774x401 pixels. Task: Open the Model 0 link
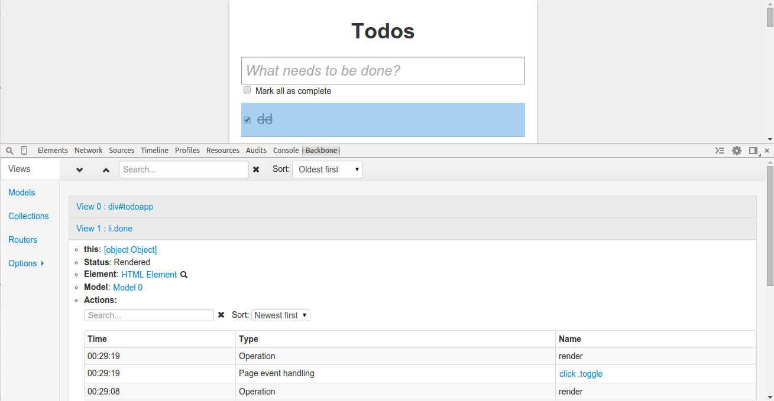pyautogui.click(x=128, y=287)
